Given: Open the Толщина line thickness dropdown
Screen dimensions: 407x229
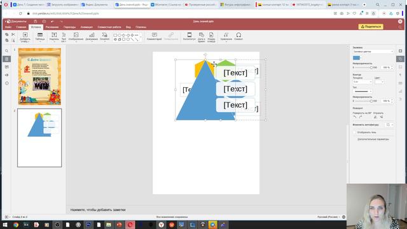Looking at the screenshot, I should pos(362,82).
